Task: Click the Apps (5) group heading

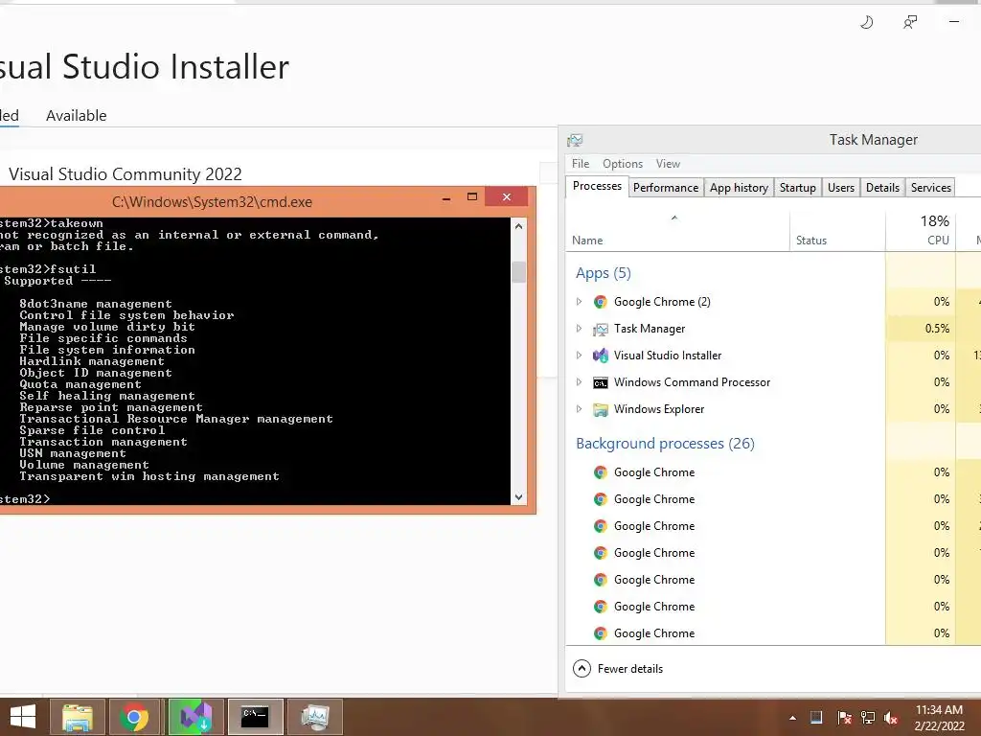Action: [x=604, y=273]
